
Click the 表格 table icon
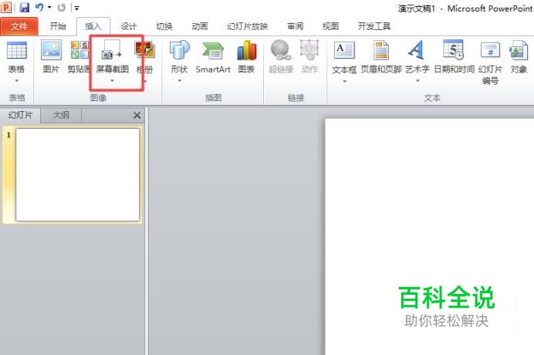[x=16, y=50]
